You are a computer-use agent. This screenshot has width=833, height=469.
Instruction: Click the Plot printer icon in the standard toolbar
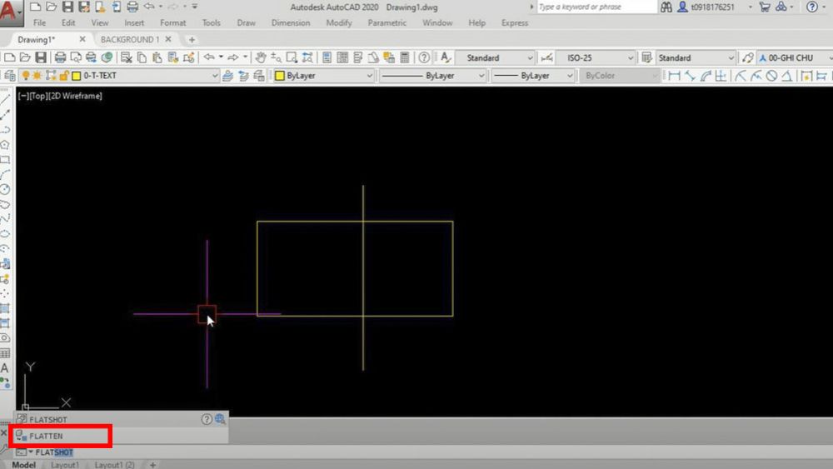click(60, 57)
